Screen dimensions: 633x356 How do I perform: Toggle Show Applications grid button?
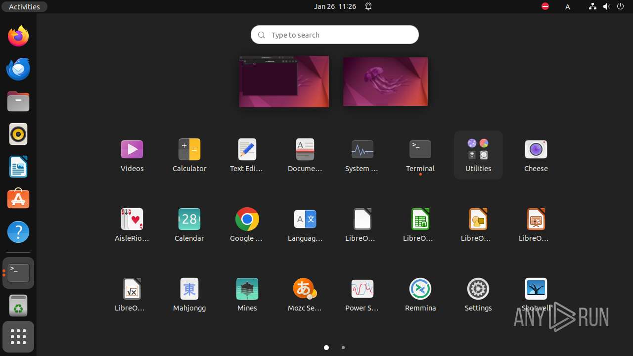tap(18, 337)
